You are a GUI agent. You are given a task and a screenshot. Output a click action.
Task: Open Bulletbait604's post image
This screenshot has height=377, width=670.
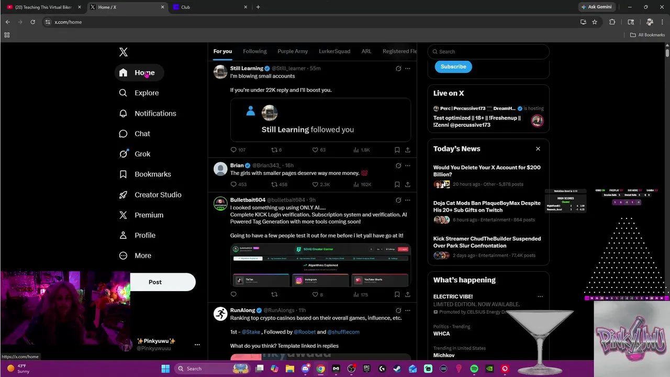click(320, 265)
